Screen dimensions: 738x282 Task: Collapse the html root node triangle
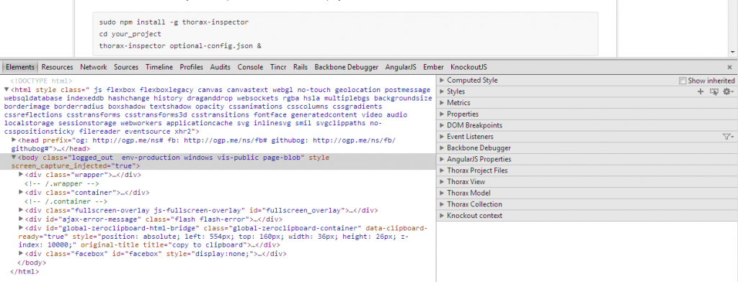[x=6, y=90]
